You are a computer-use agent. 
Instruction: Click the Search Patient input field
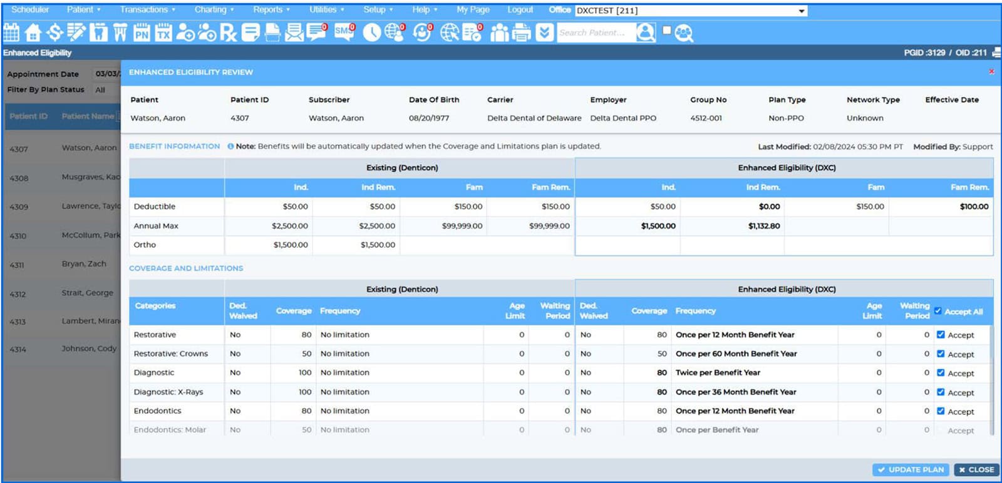tap(595, 33)
